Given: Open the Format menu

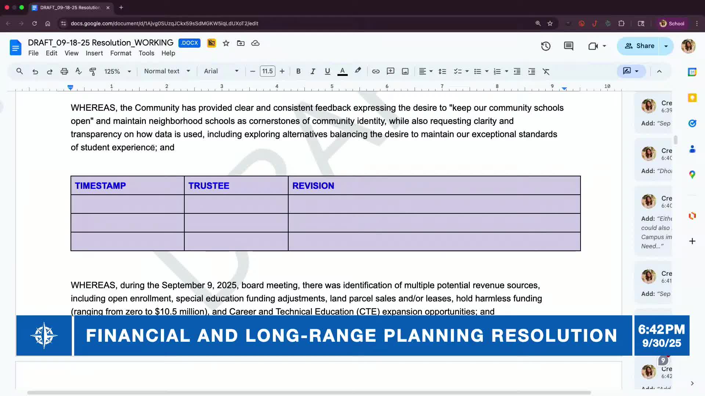Looking at the screenshot, I should pyautogui.click(x=120, y=53).
